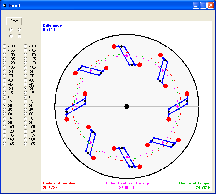Select 105 in the right angle column
This screenshot has width=216, height=194.
(29, 127)
